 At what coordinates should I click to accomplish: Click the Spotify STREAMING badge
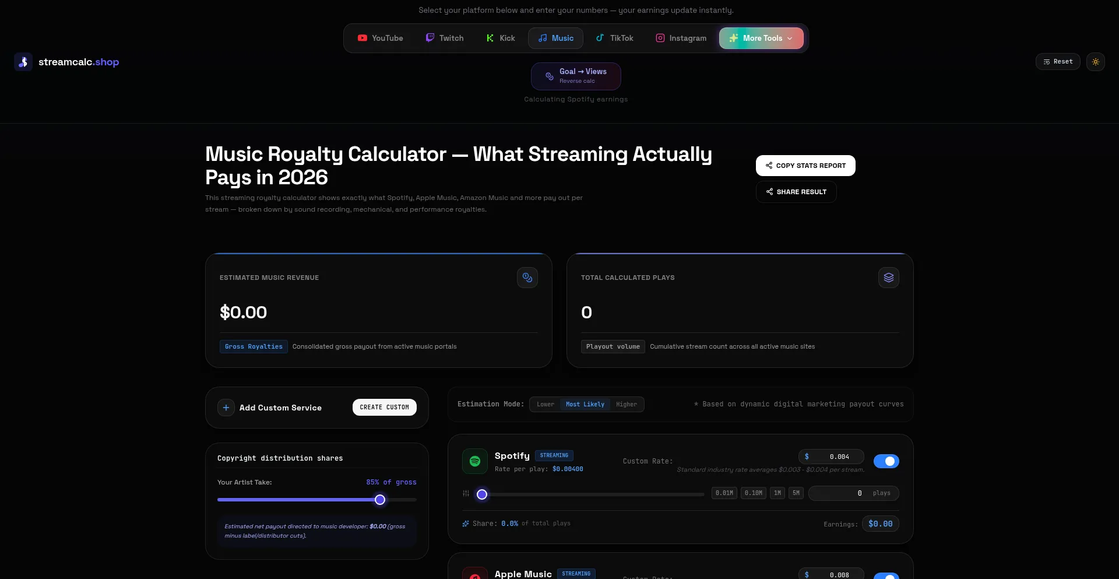(554, 456)
